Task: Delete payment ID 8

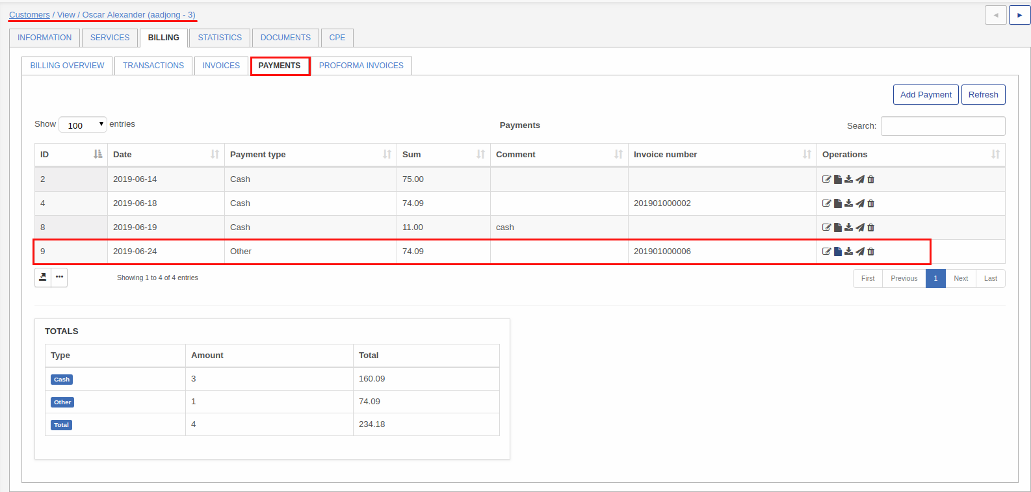Action: pyautogui.click(x=871, y=227)
